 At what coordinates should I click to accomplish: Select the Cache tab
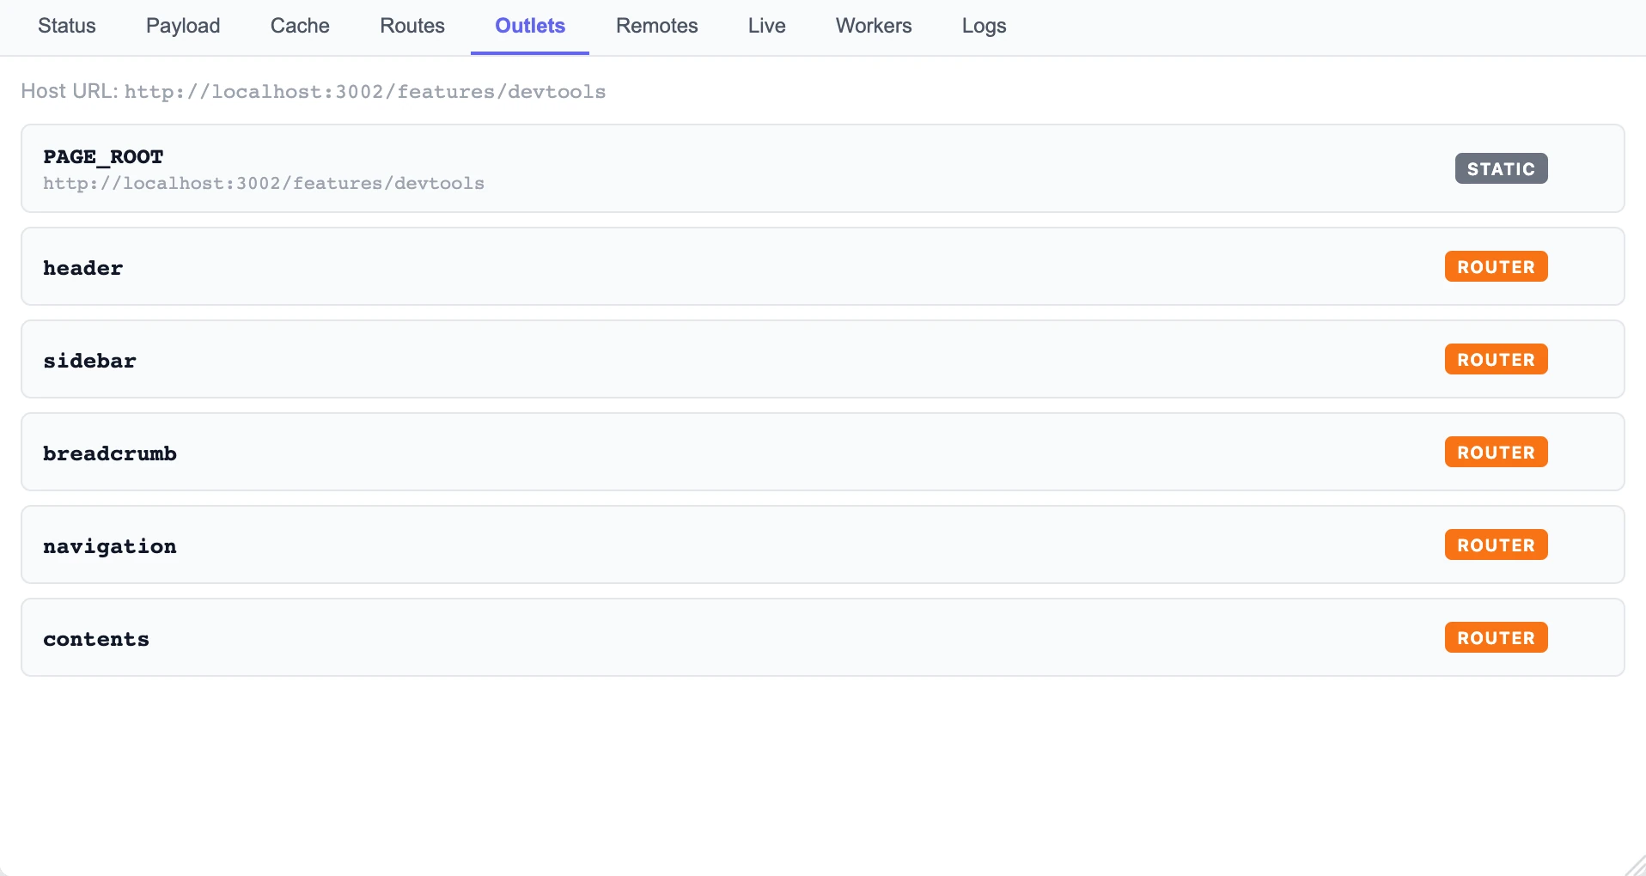tap(300, 26)
